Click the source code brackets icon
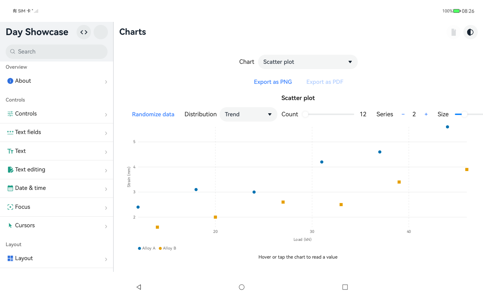This screenshot has height=302, width=483. pyautogui.click(x=84, y=32)
